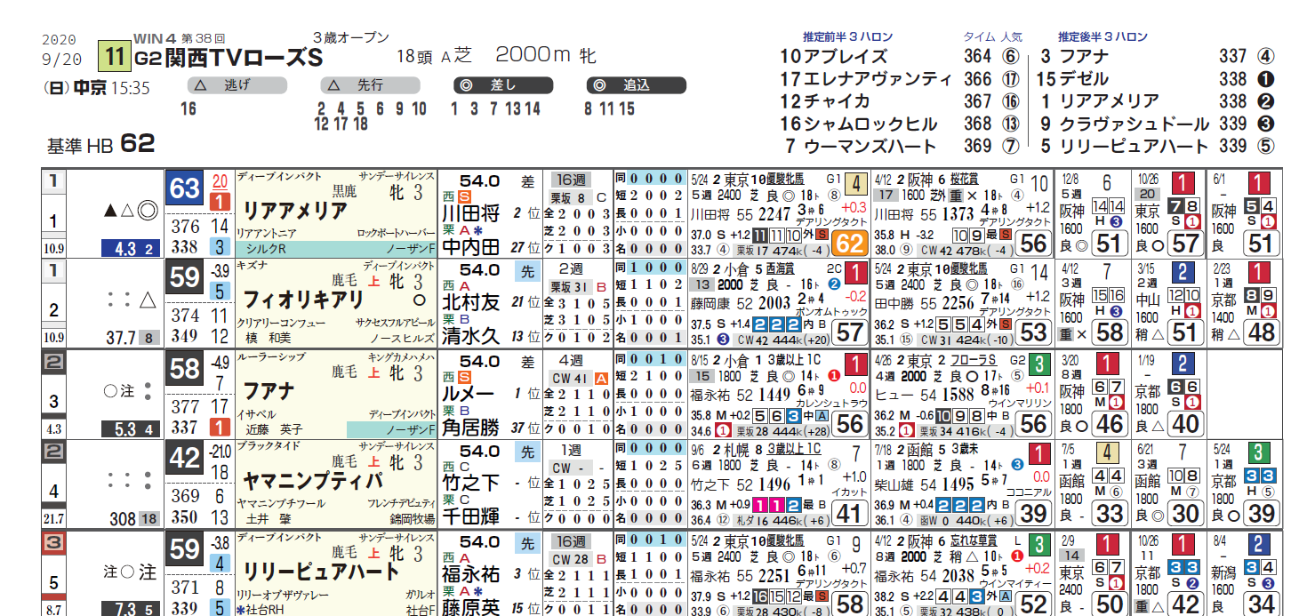The image size is (1315, 616).
Task: Click ヤマニンプティパ's dark 42 rating box
Action: (184, 458)
